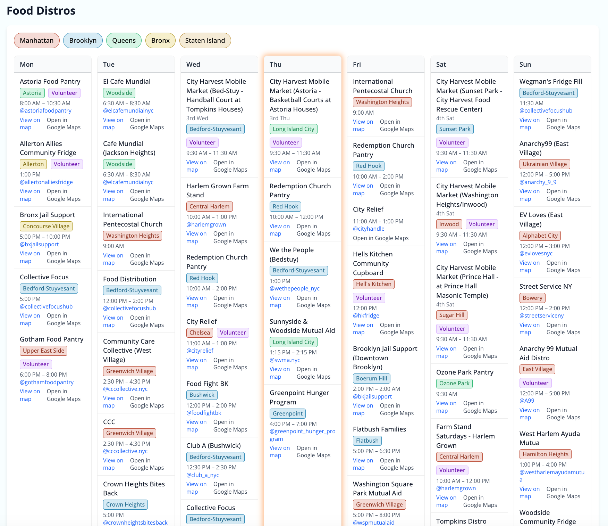Open @bkjailsupport handle link

pos(372,396)
